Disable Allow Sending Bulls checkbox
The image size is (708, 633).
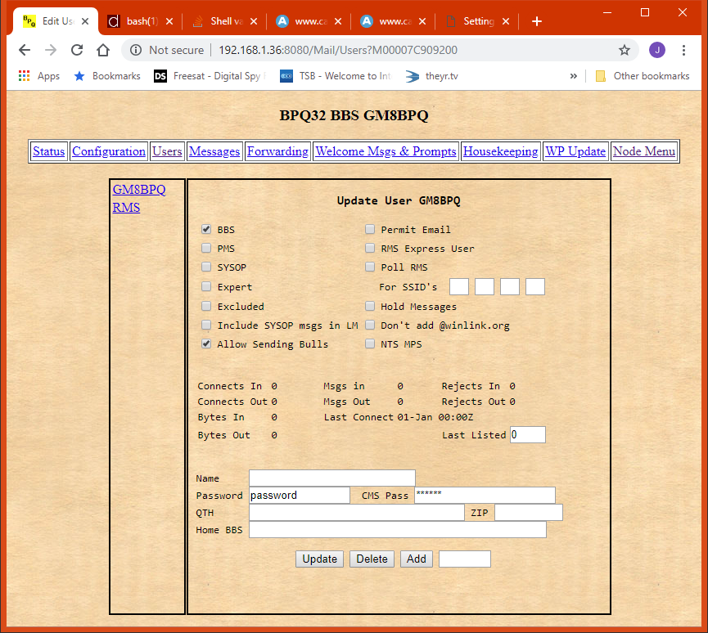click(x=206, y=344)
